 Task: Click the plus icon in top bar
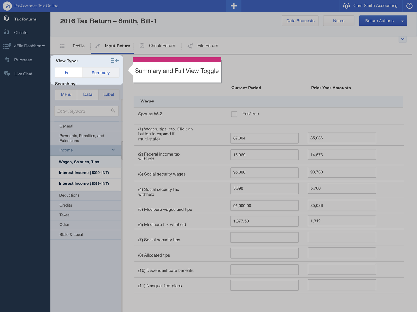tap(234, 6)
